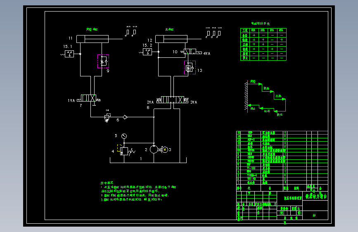Click the speed control valve in magenta box 13

coord(190,68)
